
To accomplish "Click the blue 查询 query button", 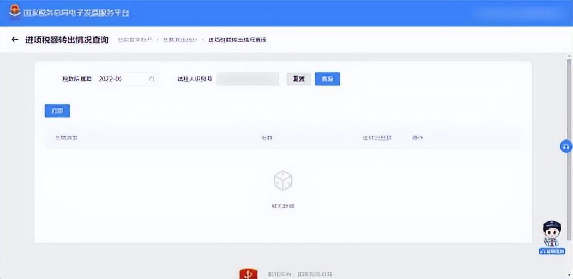I will (x=327, y=79).
